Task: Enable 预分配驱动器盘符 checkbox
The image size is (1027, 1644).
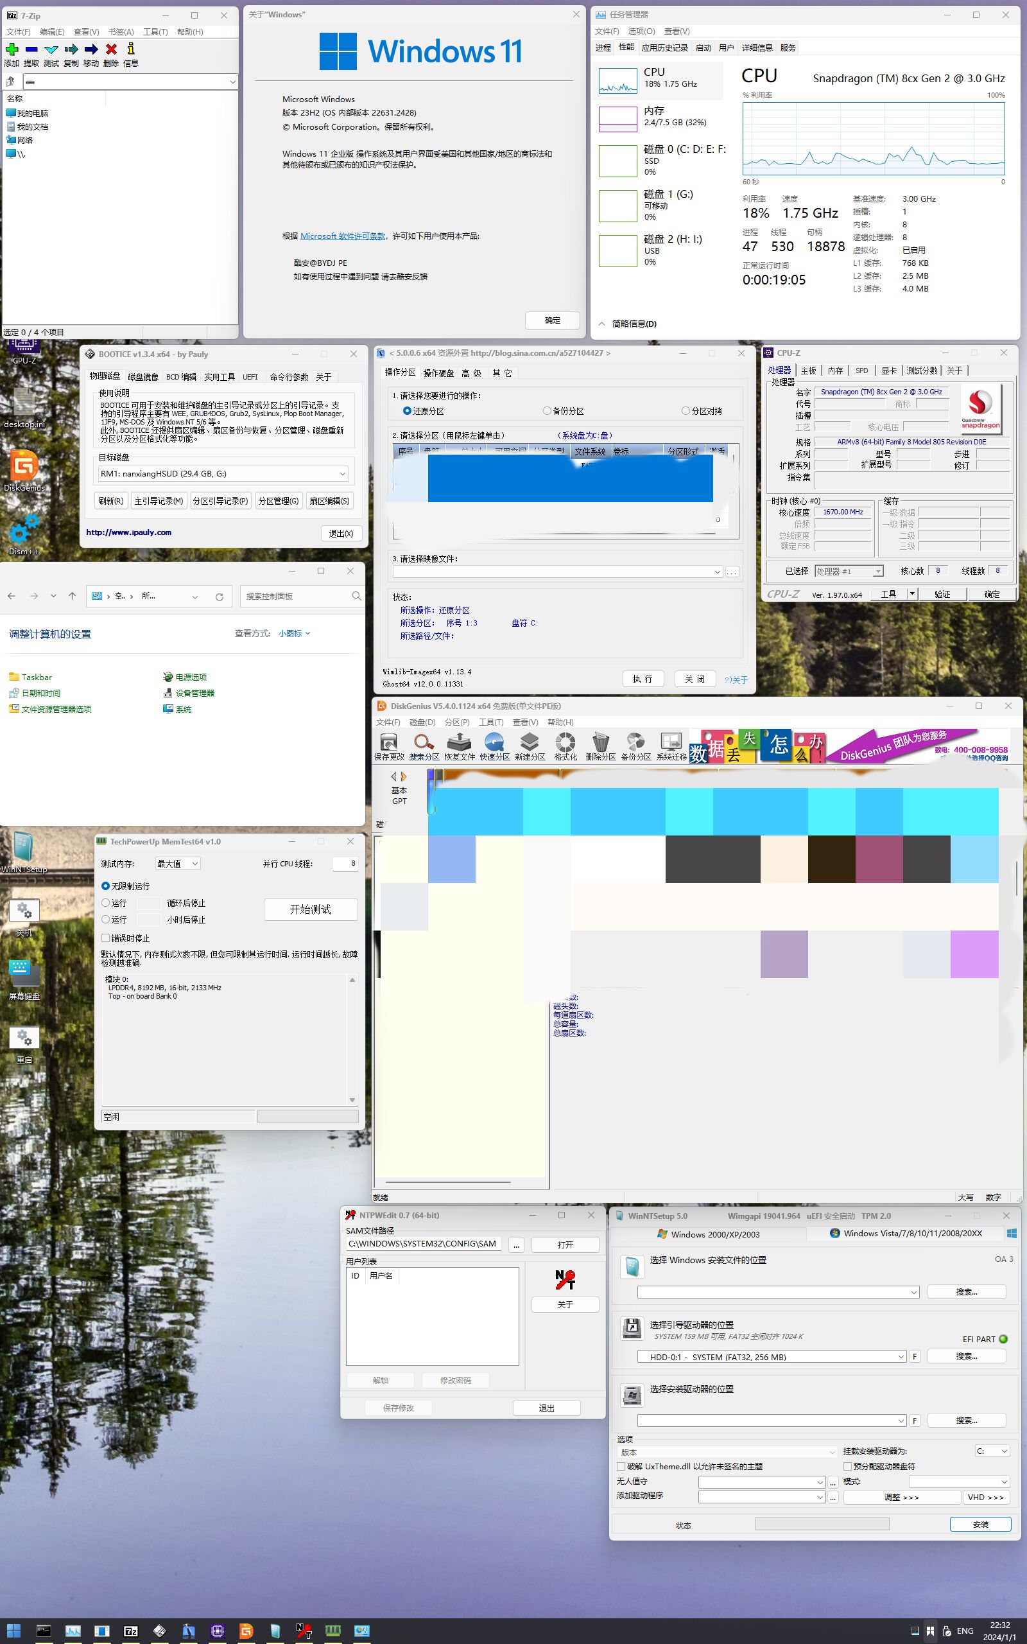Action: 847,1467
